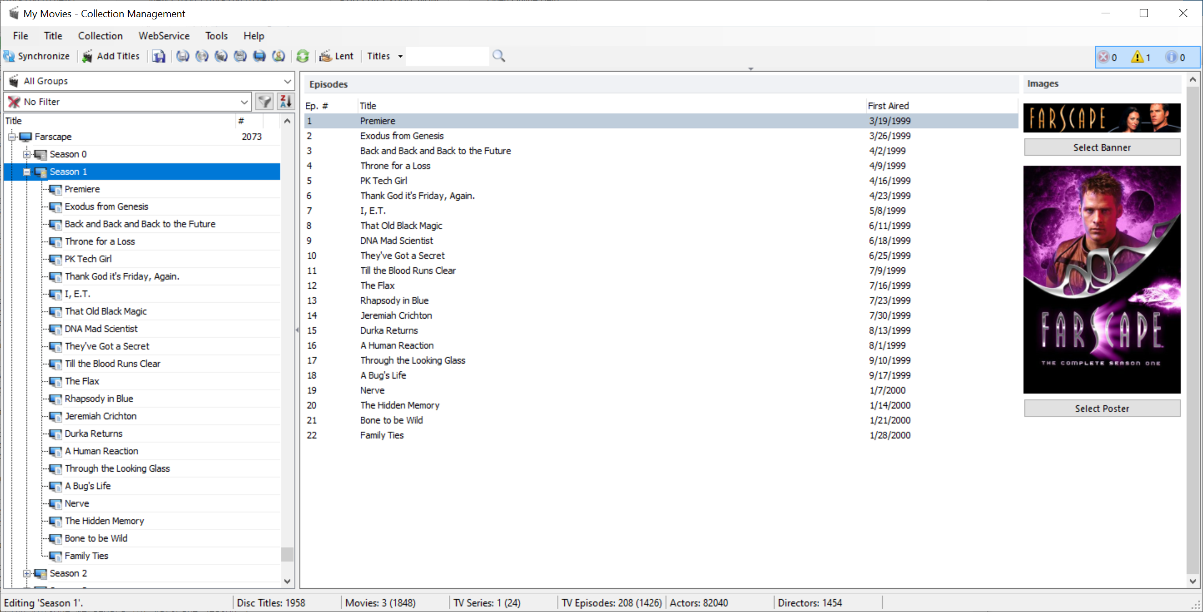Open the Help menu

coord(254,35)
